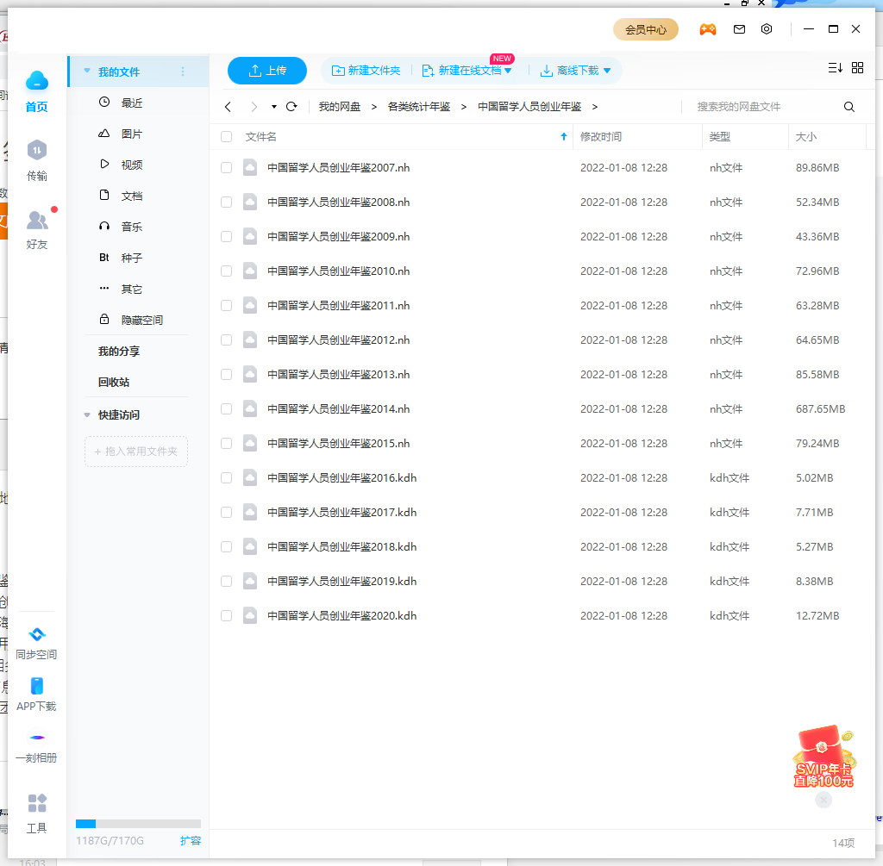Open the sort order icon
Viewport: 883px width, 866px height.
point(835,68)
